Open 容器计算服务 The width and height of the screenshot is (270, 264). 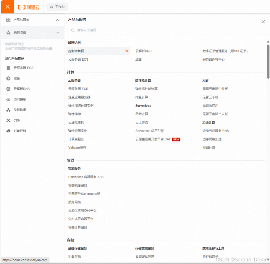point(78,228)
